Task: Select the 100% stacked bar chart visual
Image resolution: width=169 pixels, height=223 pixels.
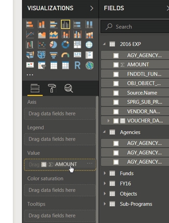Action: [77, 25]
